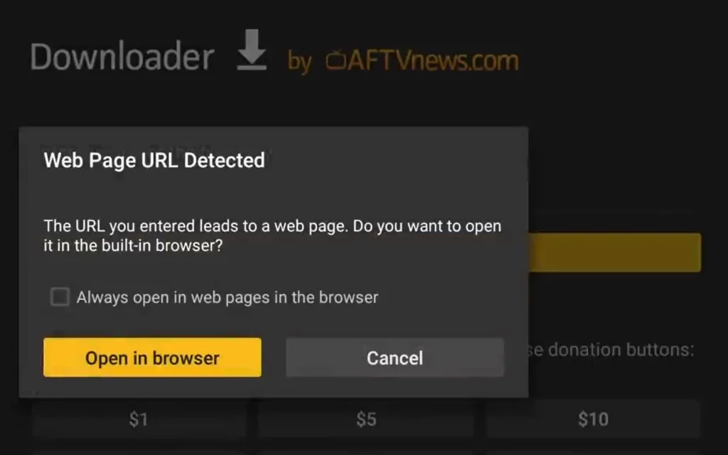
Task: Click the partially visible button below $10
Action: [x=594, y=451]
